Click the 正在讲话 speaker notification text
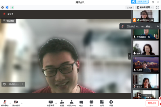 point(139,27)
